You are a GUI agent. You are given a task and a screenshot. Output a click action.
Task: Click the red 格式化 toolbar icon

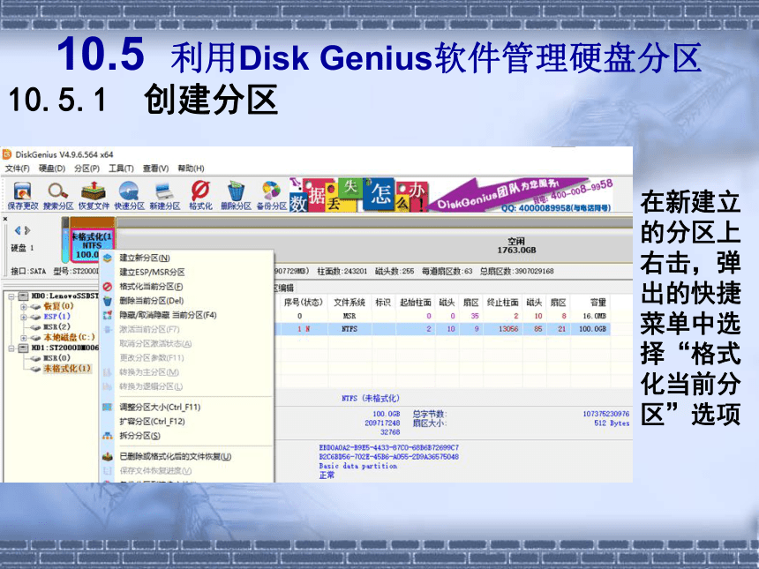(x=200, y=196)
